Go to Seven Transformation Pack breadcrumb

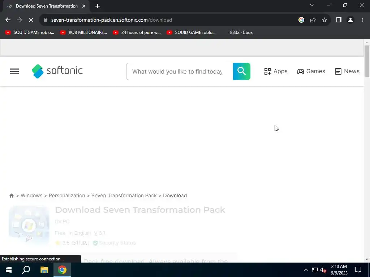[x=124, y=196]
